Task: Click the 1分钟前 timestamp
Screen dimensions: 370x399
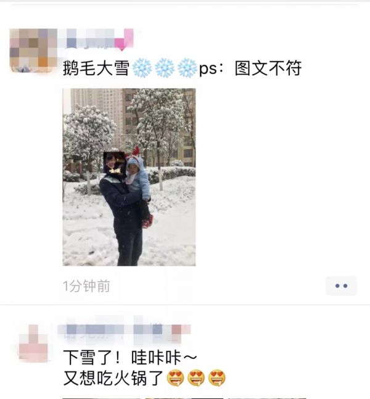Action: coord(86,286)
